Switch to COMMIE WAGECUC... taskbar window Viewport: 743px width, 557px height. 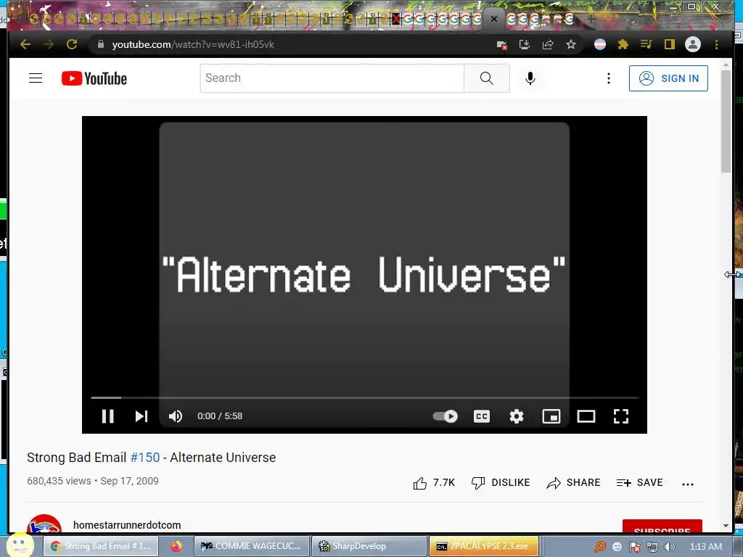pyautogui.click(x=252, y=546)
